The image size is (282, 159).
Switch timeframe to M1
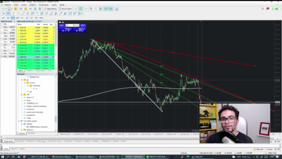(3, 18)
